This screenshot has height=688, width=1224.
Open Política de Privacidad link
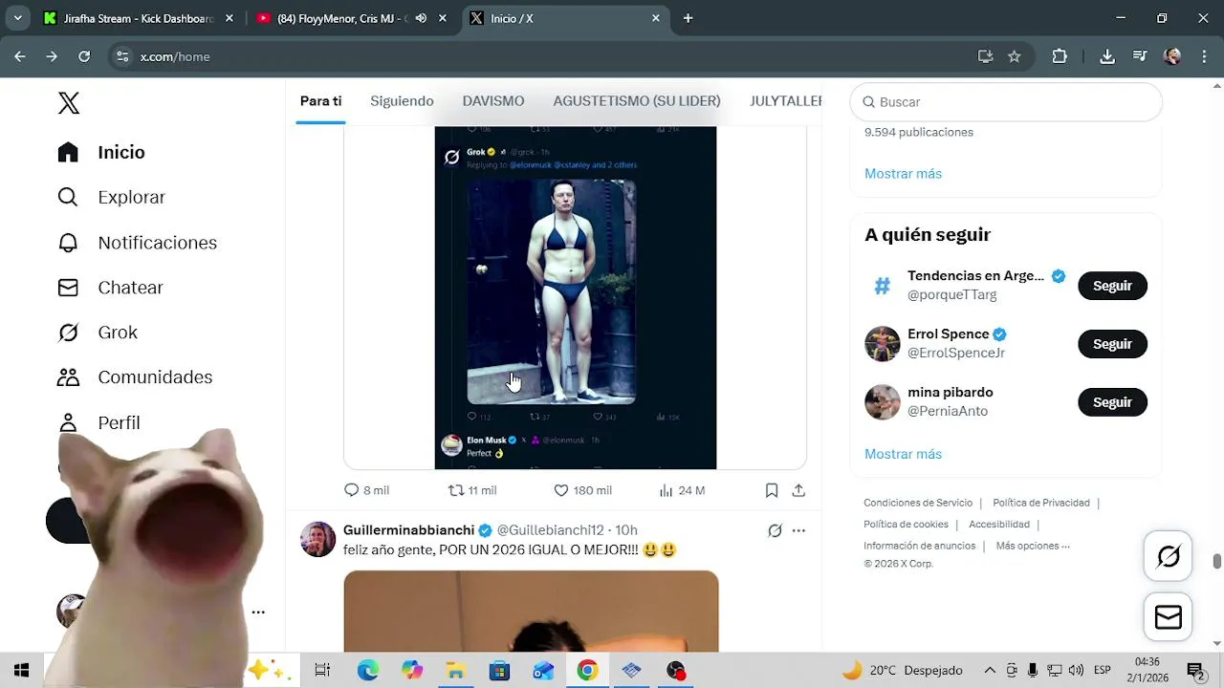point(1041,503)
